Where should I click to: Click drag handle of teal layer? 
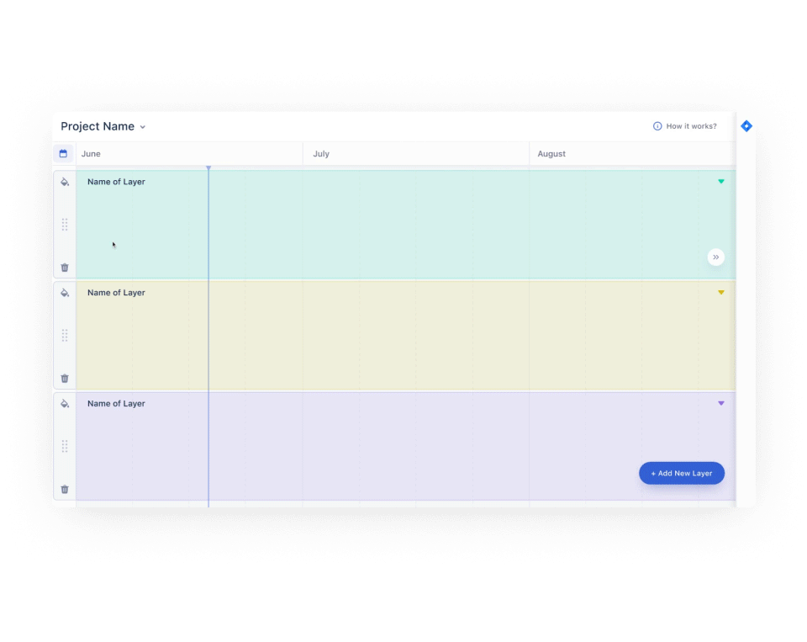point(65,225)
